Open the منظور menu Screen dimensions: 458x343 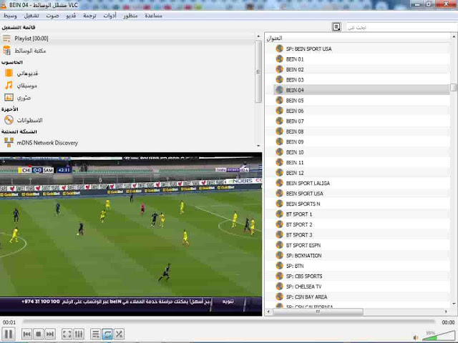(x=130, y=16)
